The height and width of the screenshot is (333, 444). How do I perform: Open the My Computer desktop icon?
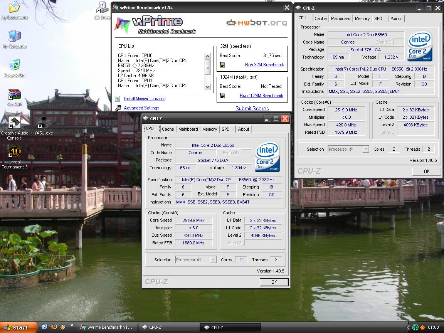tap(14, 39)
